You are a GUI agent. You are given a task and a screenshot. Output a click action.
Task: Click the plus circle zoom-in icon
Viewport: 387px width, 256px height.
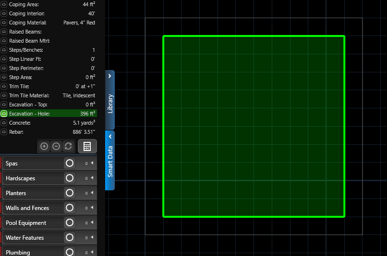pyautogui.click(x=44, y=146)
